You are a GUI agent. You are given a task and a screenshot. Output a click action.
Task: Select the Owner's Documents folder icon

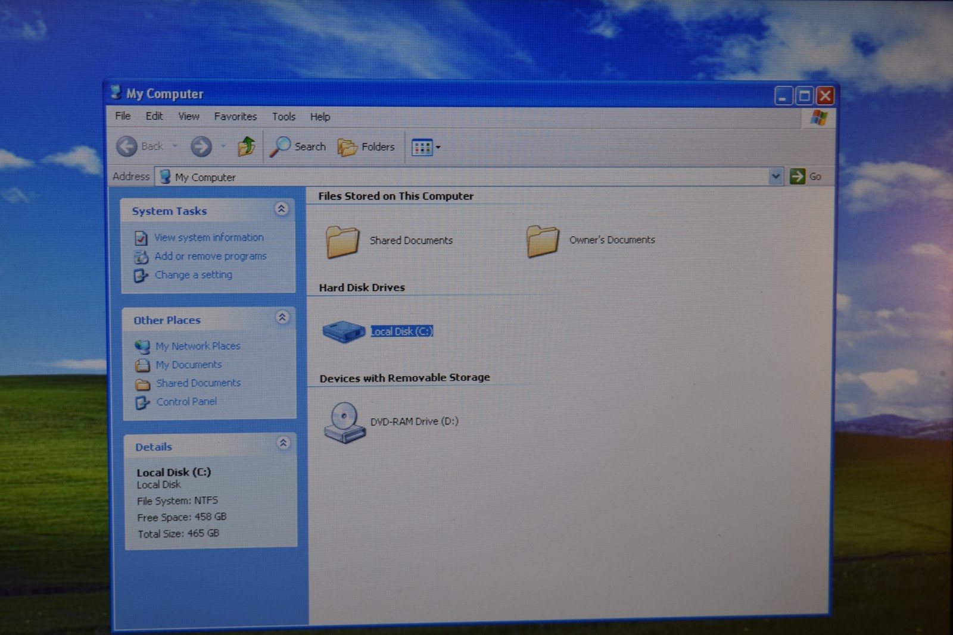[543, 240]
